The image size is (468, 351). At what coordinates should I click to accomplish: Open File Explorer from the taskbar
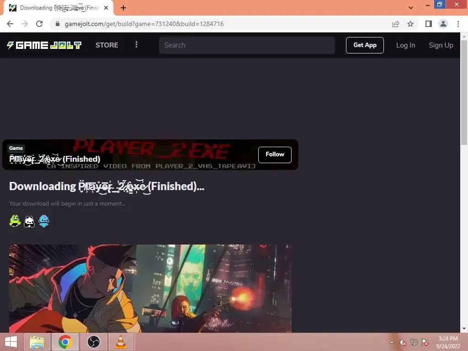37,342
